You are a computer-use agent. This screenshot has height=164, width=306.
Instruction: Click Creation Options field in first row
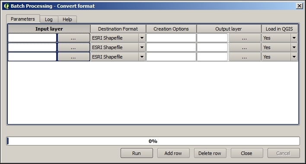click(171, 38)
